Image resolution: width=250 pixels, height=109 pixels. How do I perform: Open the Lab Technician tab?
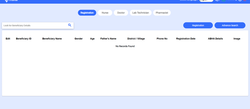[x=141, y=13]
